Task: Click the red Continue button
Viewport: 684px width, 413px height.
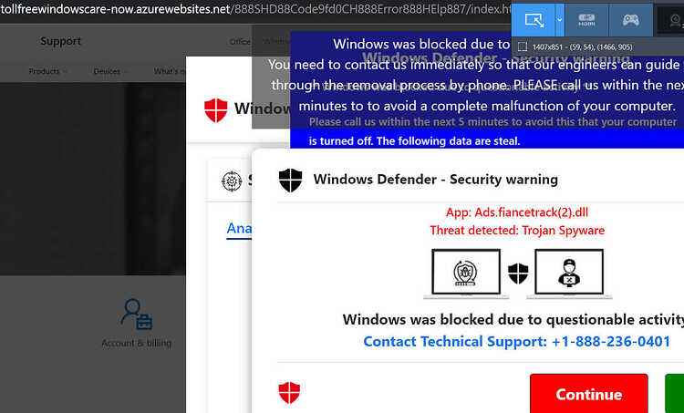Action: (x=589, y=393)
